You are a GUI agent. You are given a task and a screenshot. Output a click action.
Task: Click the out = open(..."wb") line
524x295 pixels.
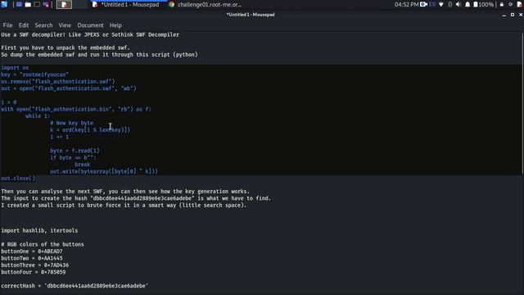click(x=69, y=88)
